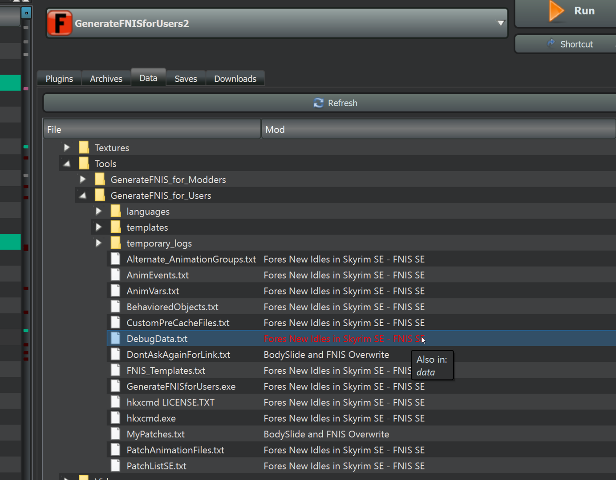
Task: Click file icon of hkxcmd.exe
Action: 116,418
